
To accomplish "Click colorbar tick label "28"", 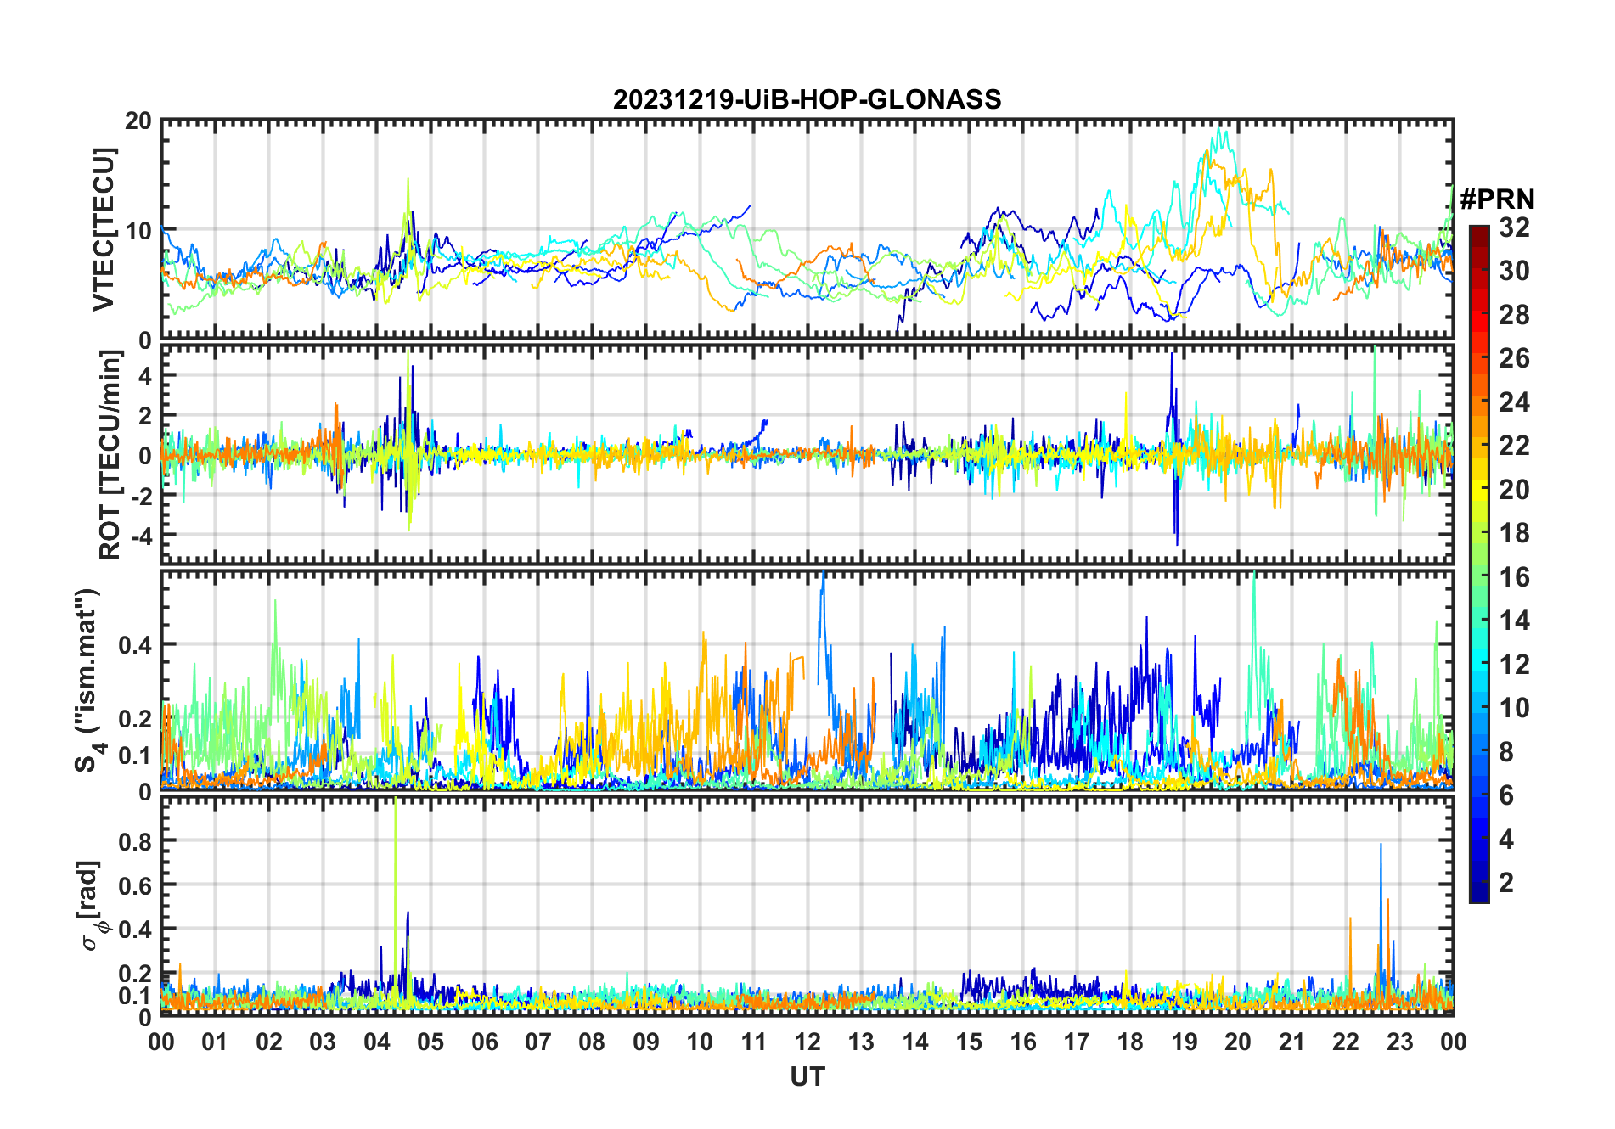I will click(x=1514, y=315).
